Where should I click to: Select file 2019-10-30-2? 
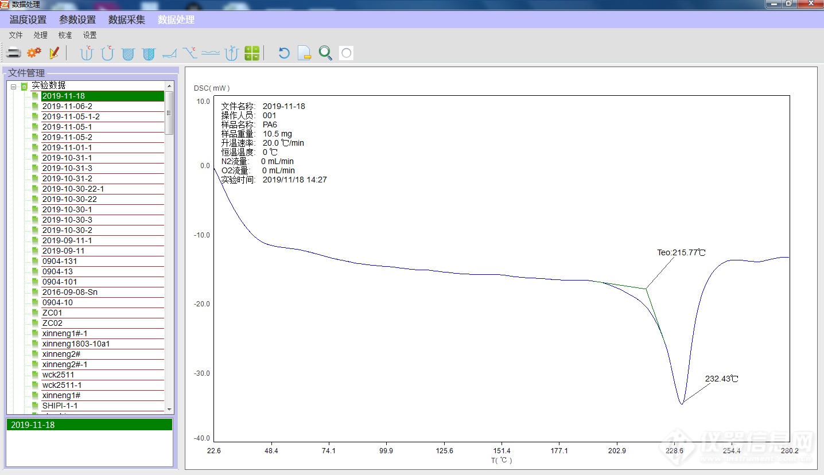click(x=103, y=230)
